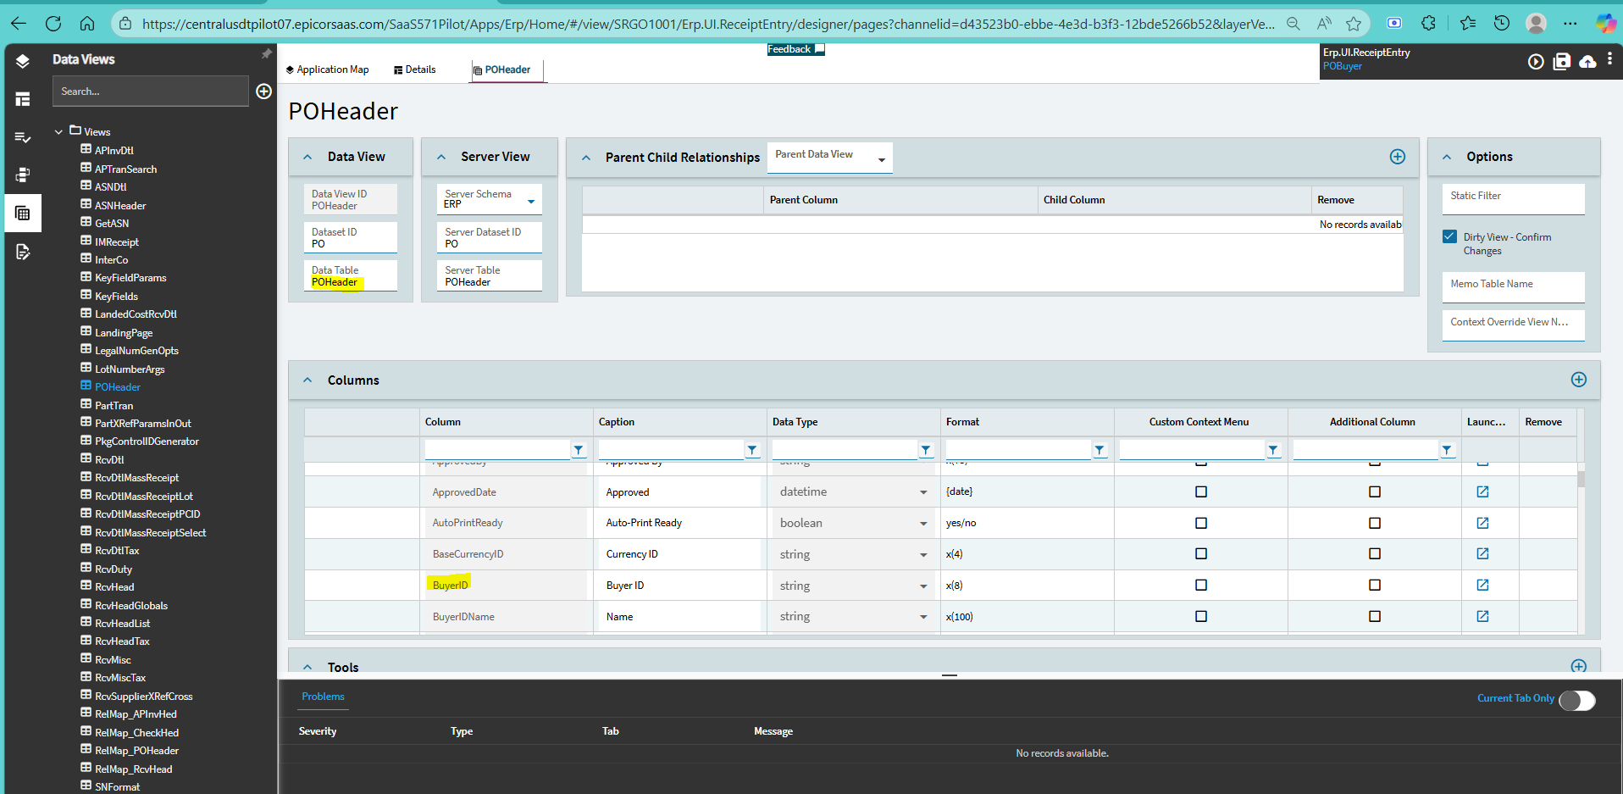Switch to the Details tab
This screenshot has height=794, width=1623.
[415, 69]
